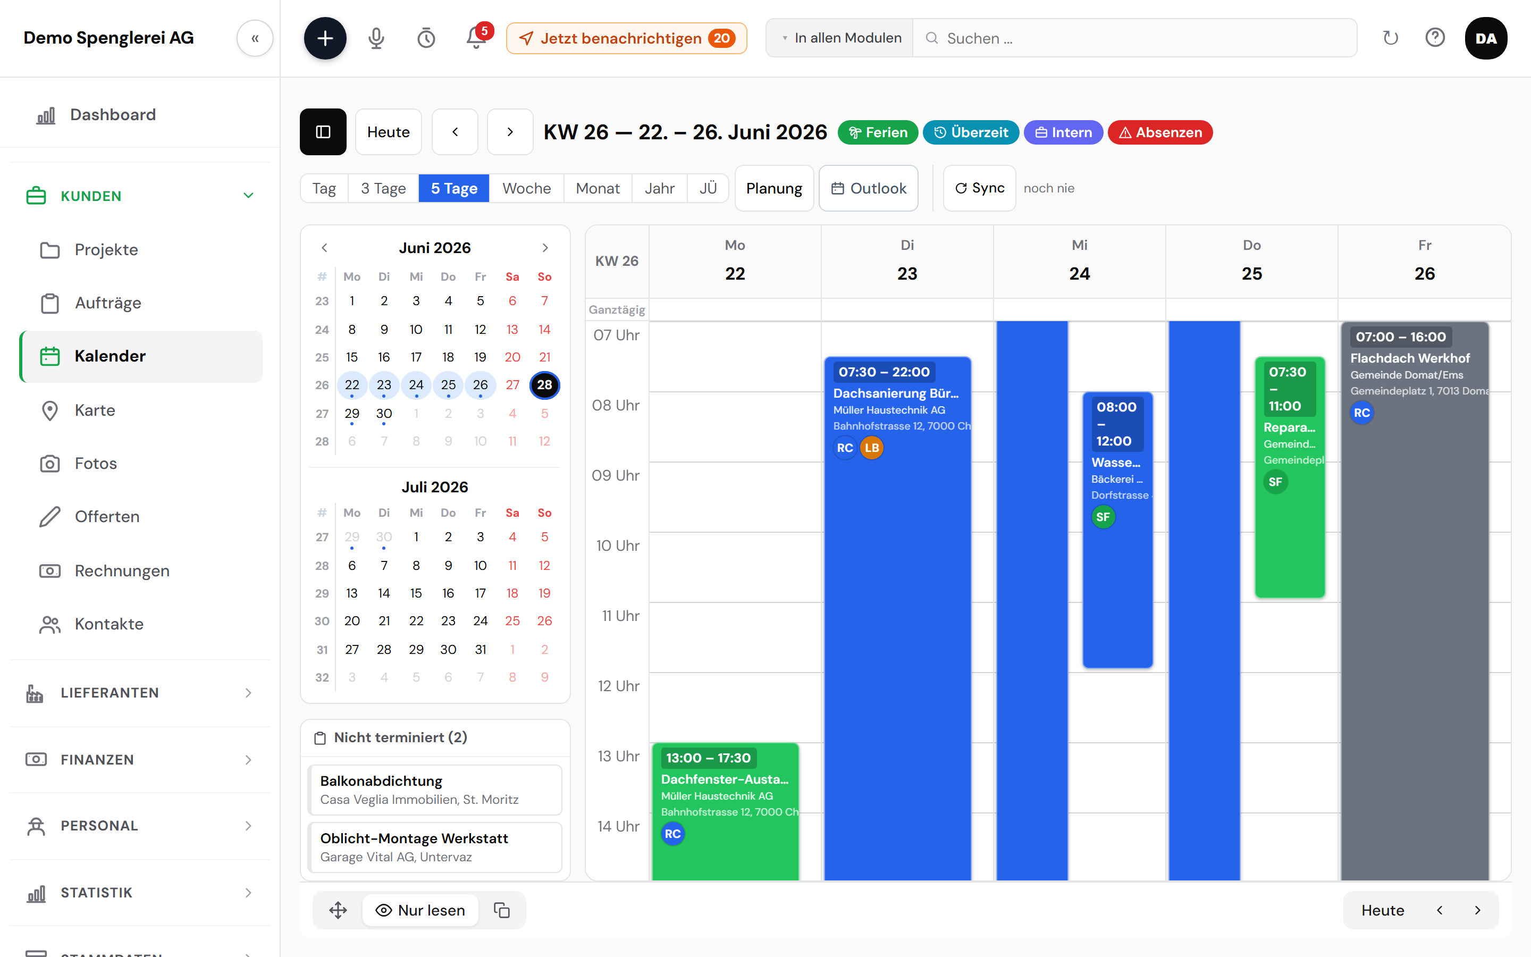Image resolution: width=1531 pixels, height=957 pixels.
Task: Open the stopwatch time tracking icon
Action: click(426, 38)
